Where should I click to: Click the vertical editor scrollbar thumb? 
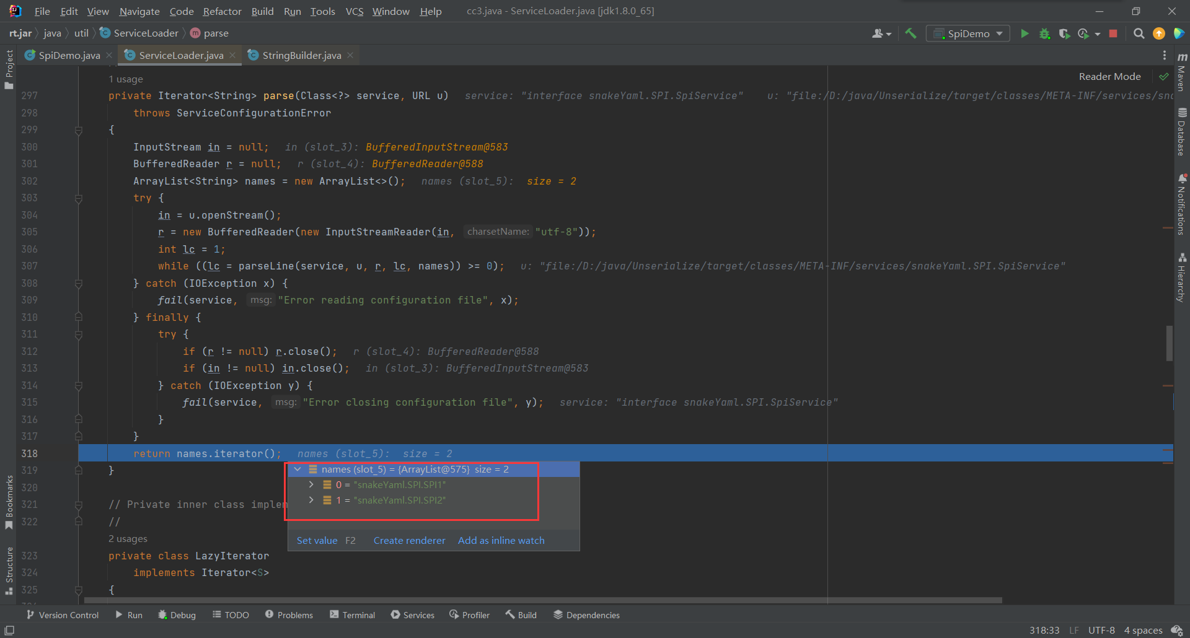(x=1170, y=343)
